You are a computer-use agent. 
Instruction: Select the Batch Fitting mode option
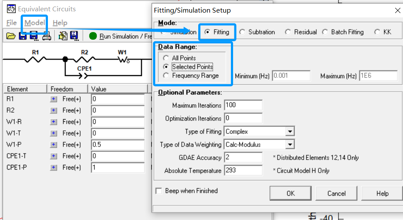[325, 32]
